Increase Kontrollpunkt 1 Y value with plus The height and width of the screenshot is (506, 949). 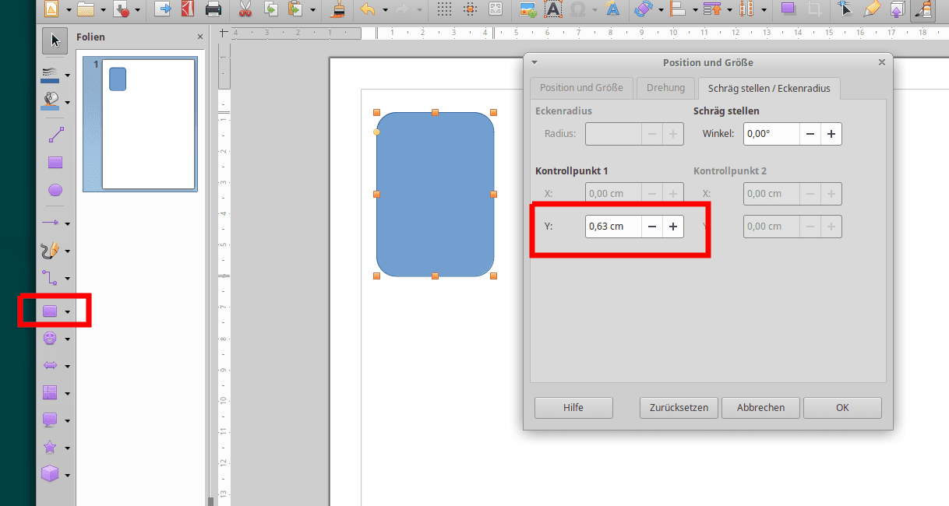tap(673, 227)
